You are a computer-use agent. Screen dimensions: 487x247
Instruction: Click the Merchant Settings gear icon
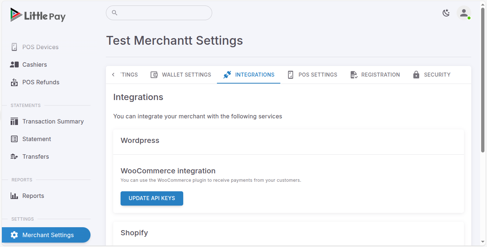click(14, 235)
